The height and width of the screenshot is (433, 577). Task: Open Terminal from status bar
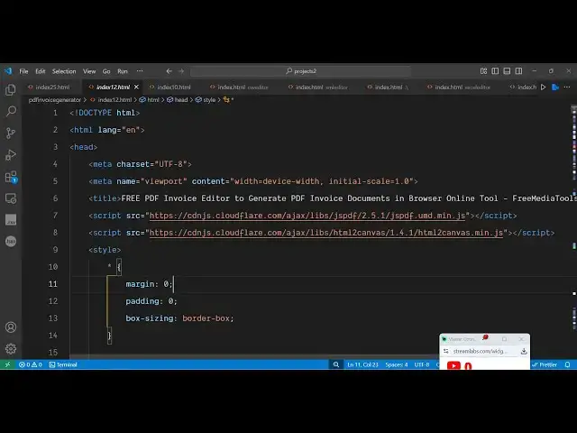63,364
